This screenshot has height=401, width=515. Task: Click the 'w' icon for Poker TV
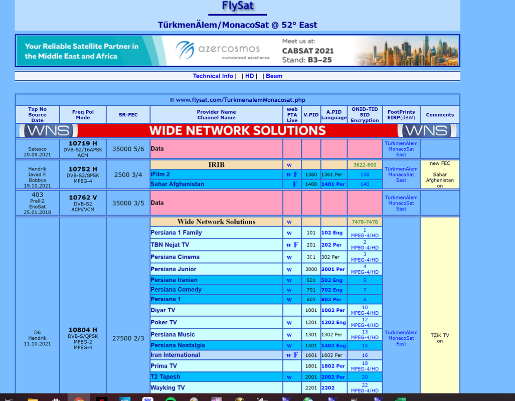click(289, 322)
